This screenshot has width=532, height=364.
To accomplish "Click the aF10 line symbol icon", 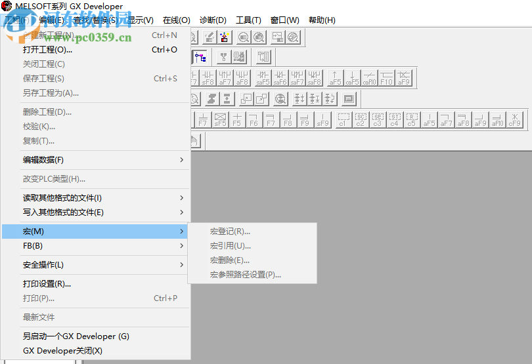I will (x=497, y=119).
